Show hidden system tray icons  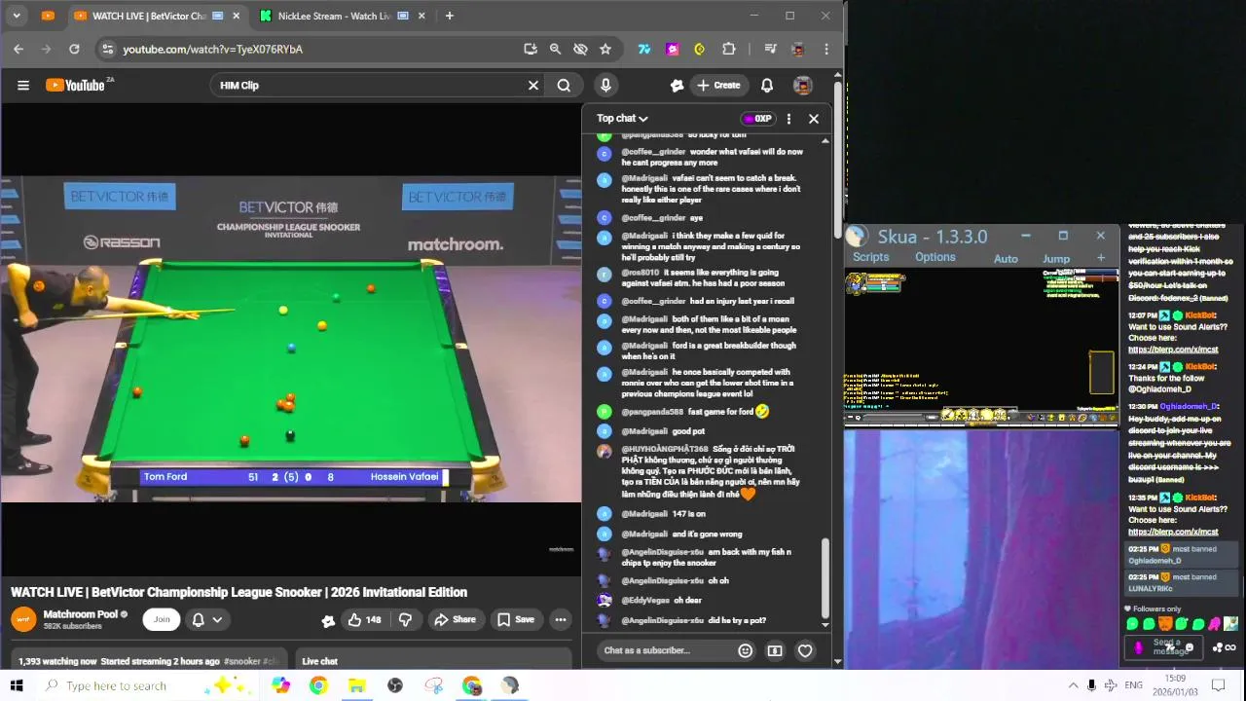(1073, 685)
